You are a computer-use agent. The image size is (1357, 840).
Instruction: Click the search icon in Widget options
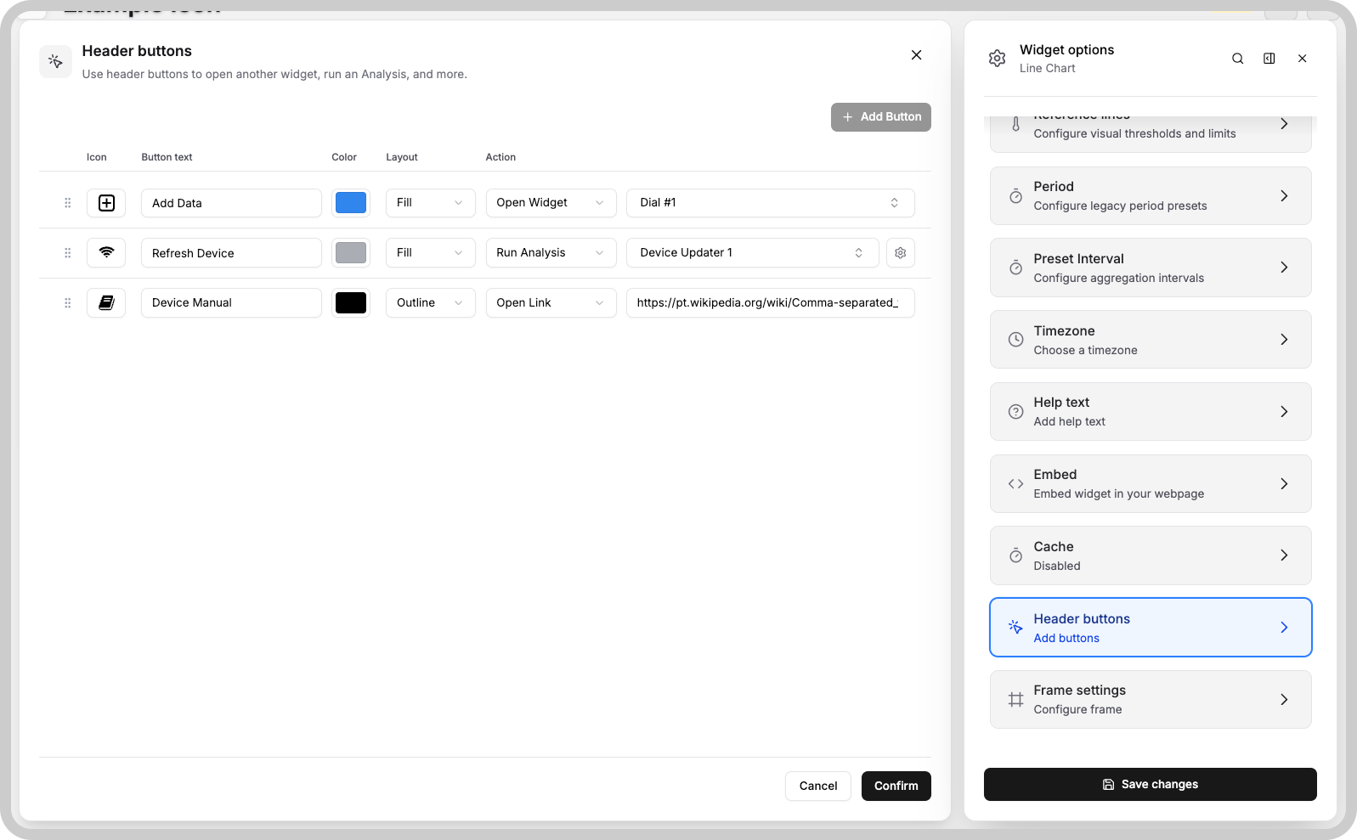tap(1237, 59)
